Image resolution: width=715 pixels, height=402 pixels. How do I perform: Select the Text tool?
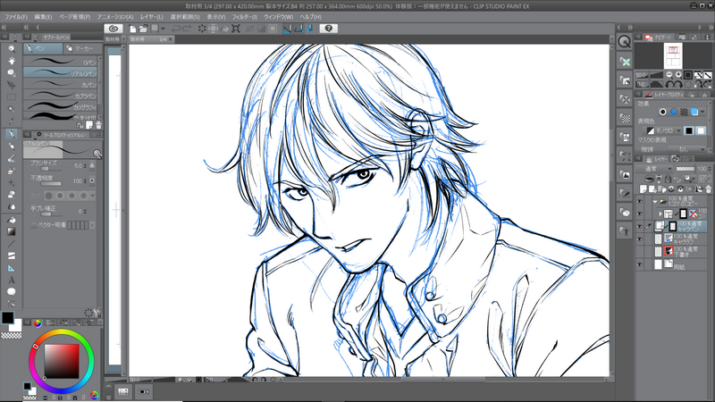12,280
